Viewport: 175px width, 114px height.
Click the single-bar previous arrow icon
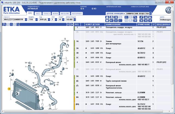(x=146, y=21)
